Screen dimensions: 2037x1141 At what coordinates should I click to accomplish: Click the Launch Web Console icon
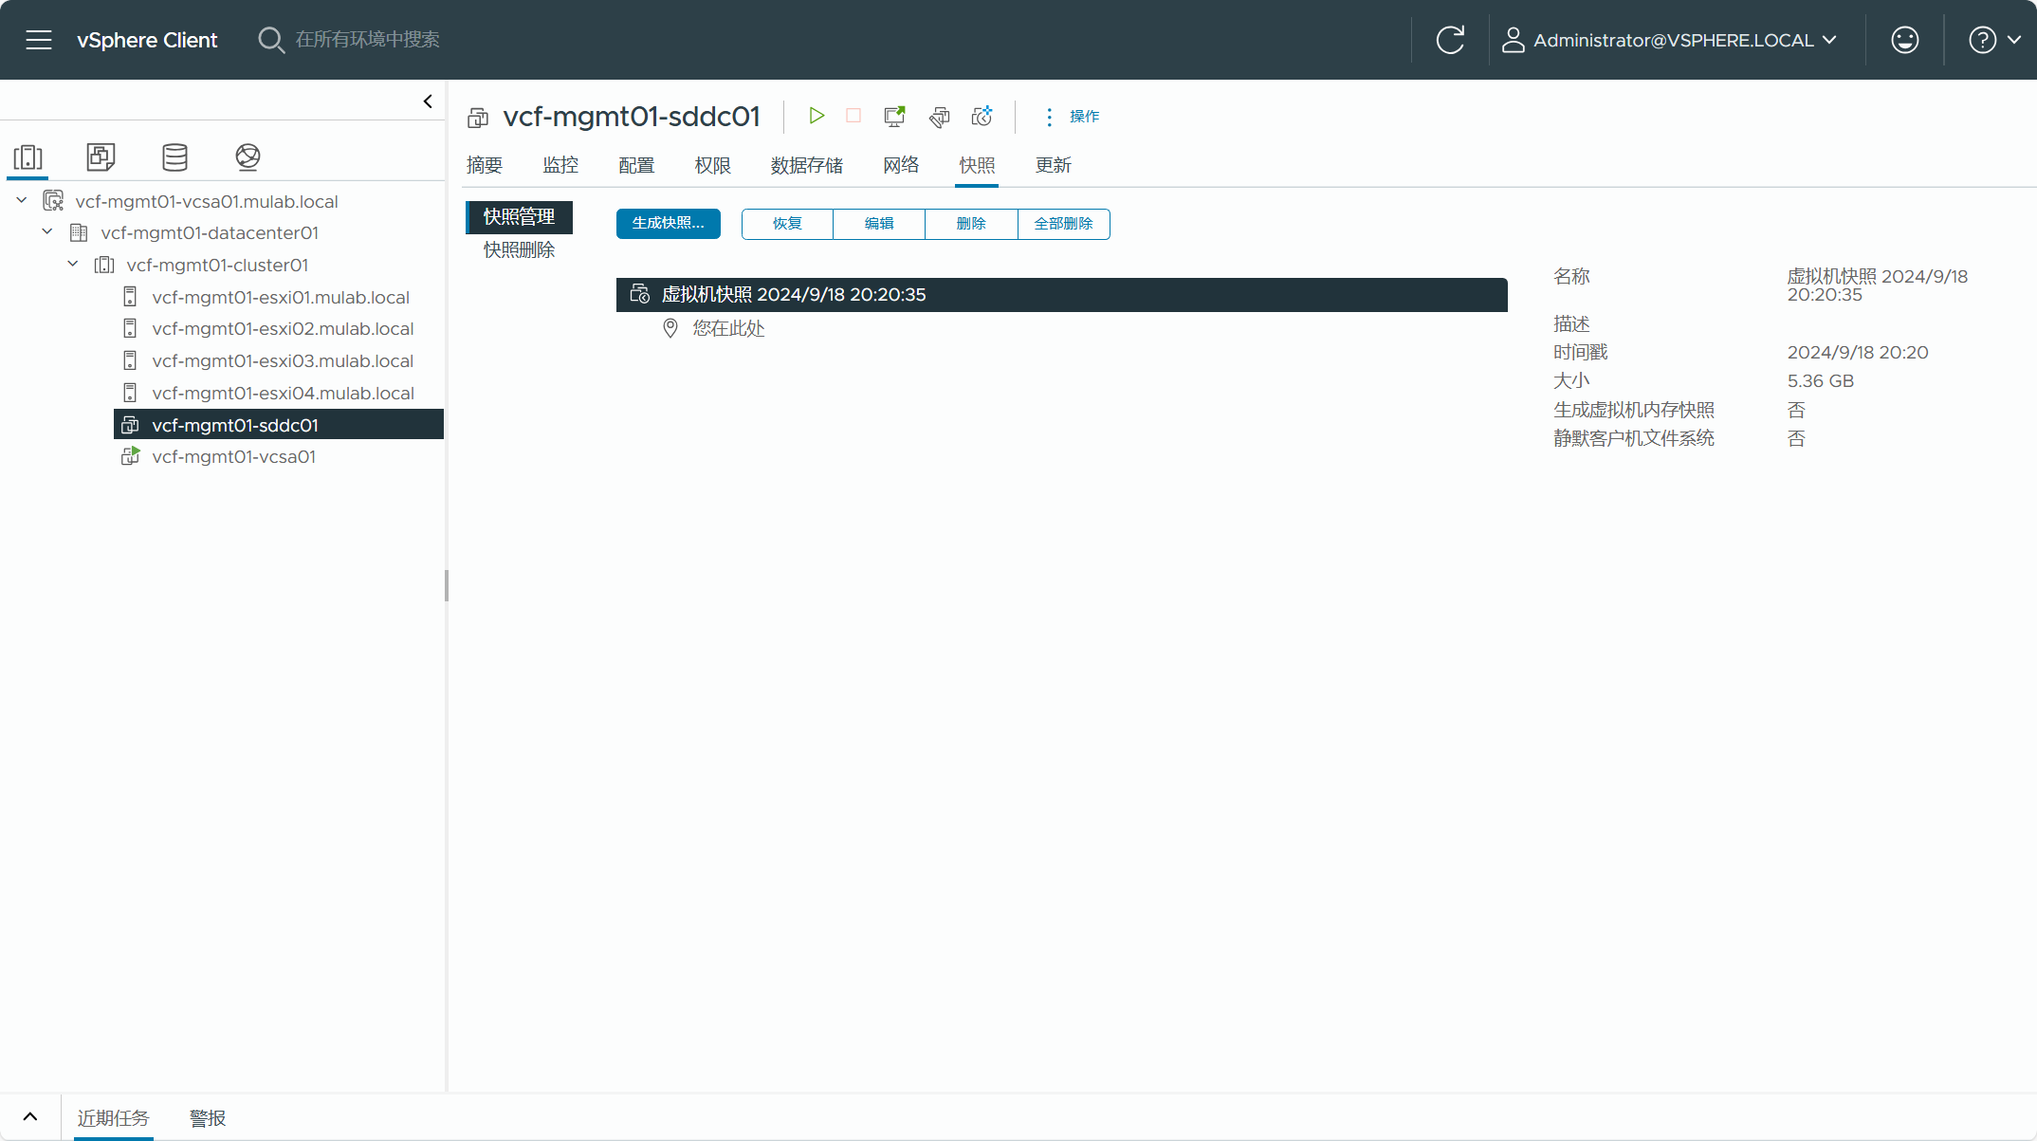(x=894, y=116)
